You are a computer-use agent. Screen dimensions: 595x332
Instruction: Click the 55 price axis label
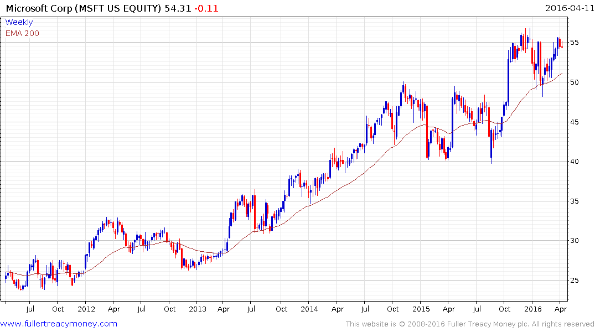point(574,43)
